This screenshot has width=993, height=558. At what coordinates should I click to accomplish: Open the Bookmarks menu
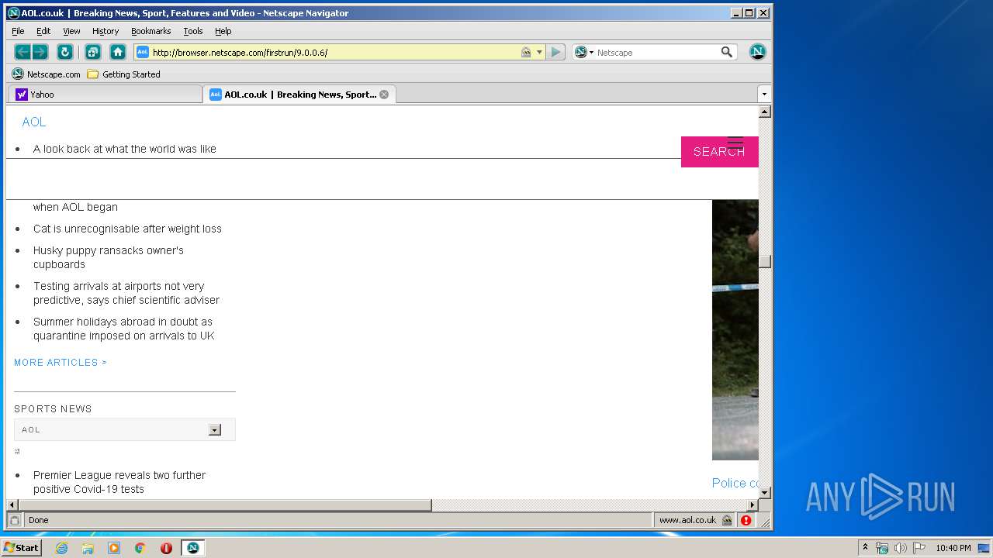(151, 31)
